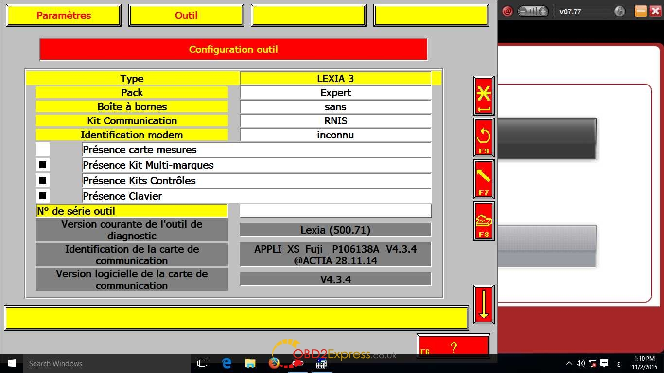Open help with the F6 question mark
The height and width of the screenshot is (373, 664).
(x=453, y=347)
